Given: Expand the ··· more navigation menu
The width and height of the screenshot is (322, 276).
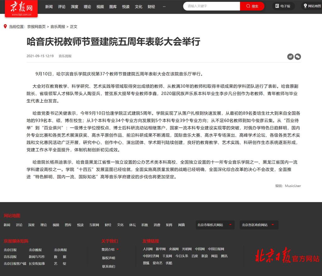Looking at the screenshot, I should pyautogui.click(x=164, y=7).
